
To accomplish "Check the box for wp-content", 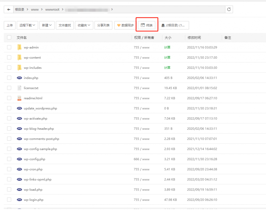I will 9,57.
